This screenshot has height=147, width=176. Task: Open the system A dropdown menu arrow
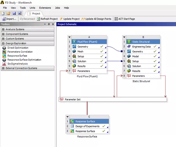70,37
